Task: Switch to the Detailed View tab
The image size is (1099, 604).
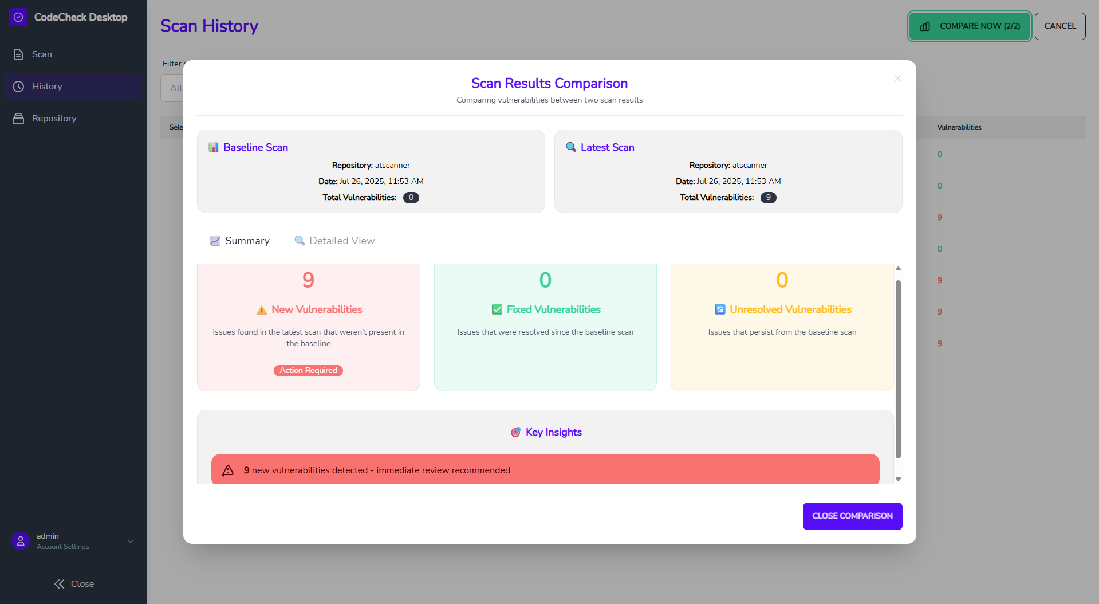Action: point(334,241)
